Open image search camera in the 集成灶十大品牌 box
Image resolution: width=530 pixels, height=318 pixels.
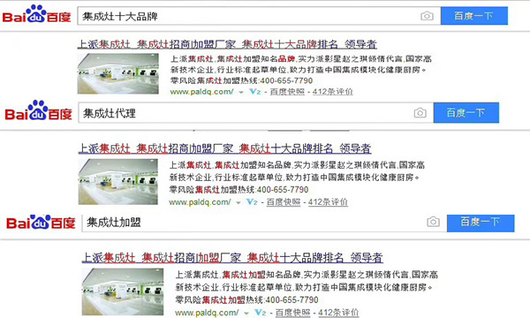point(427,16)
